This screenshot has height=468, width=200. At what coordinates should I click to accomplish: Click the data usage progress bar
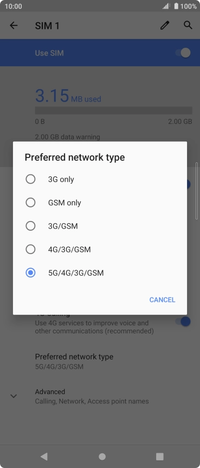click(x=114, y=110)
